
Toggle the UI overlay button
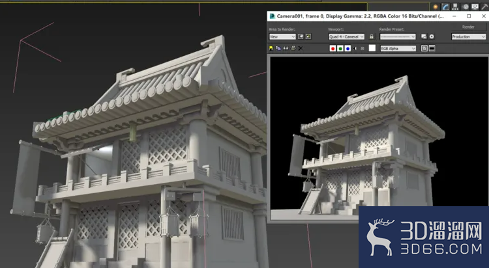(x=424, y=49)
